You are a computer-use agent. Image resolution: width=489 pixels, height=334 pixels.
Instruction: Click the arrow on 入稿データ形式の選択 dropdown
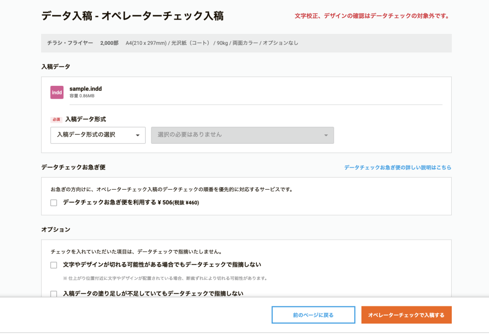[x=138, y=135]
